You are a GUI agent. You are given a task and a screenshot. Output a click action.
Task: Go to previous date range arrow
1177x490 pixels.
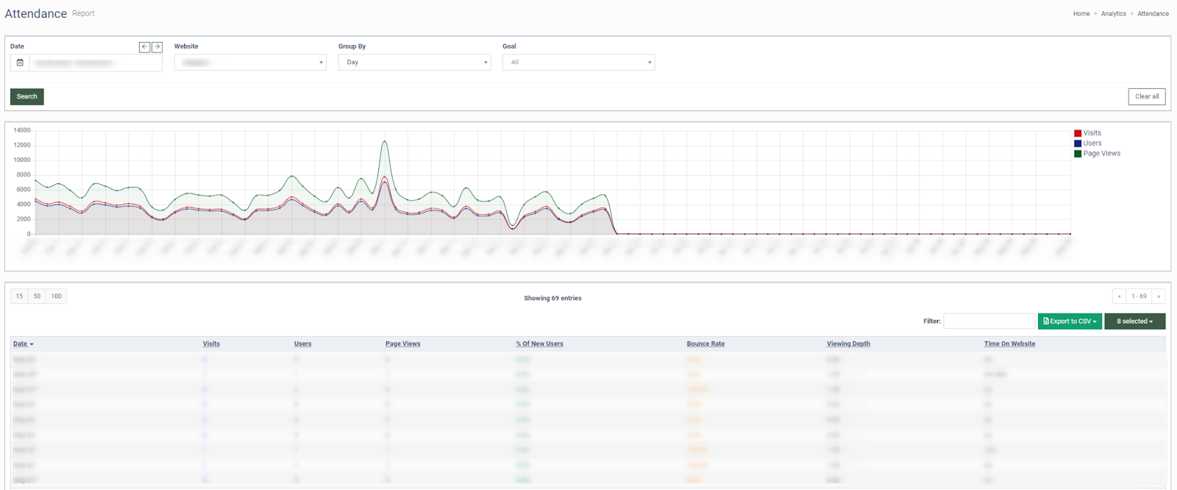pyautogui.click(x=144, y=47)
